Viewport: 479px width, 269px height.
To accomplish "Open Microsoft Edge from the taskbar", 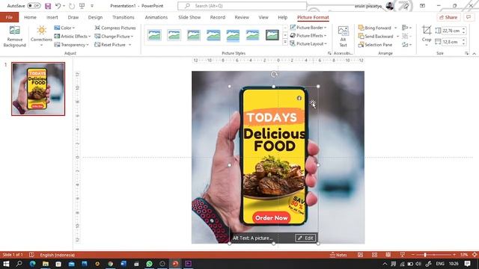I will coord(32,264).
